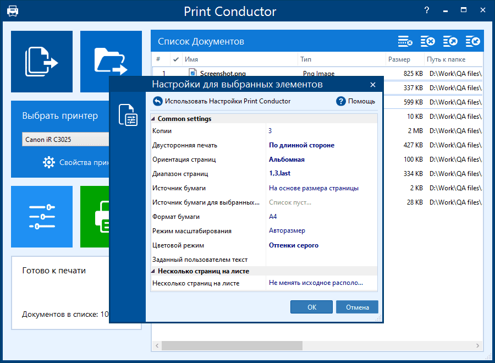Collapse the Несколько страниц на листе group
The image size is (495, 363).
(153, 271)
